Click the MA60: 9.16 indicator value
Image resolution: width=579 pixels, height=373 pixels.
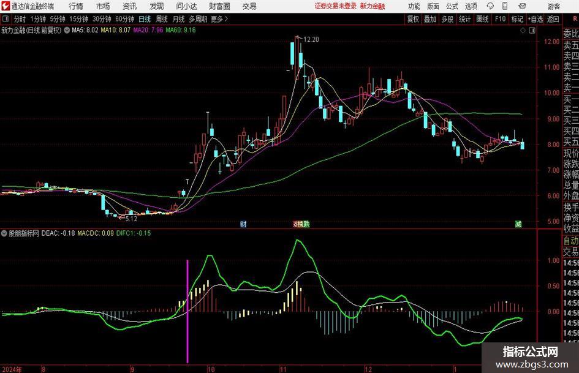181,30
